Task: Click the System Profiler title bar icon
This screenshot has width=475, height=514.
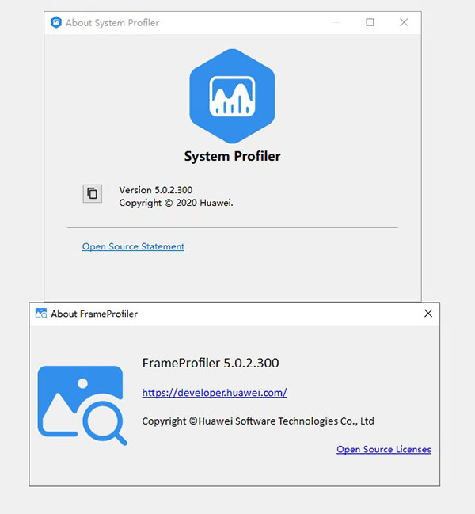Action: [56, 22]
